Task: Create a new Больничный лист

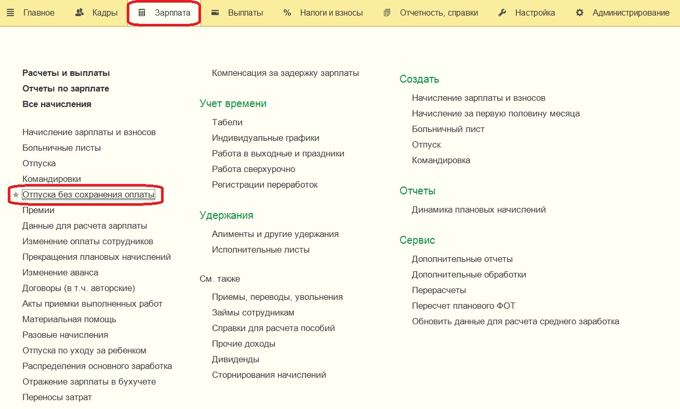Action: click(x=448, y=129)
